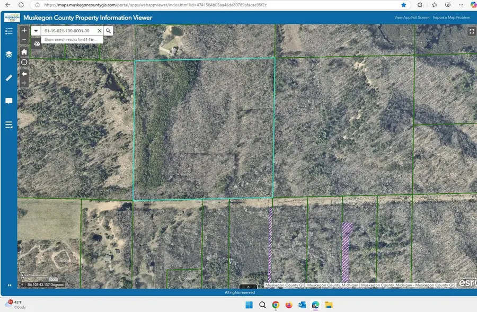Zoom in using the plus control
This screenshot has width=477, height=312.
point(24,30)
